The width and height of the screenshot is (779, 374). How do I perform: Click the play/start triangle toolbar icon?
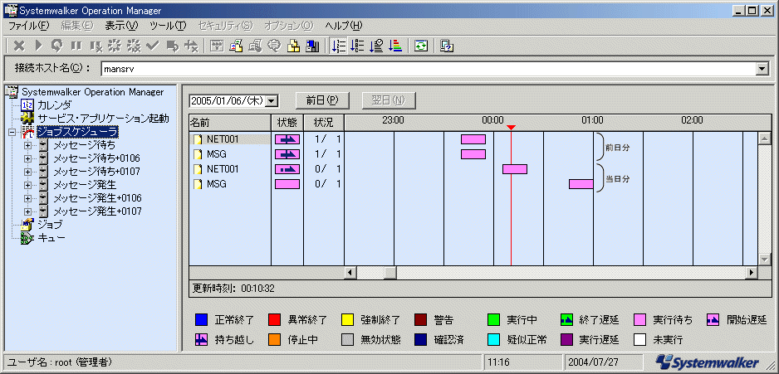coord(38,46)
